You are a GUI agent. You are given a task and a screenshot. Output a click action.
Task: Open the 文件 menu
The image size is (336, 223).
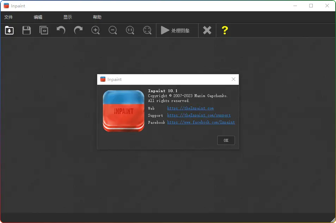[x=8, y=17]
